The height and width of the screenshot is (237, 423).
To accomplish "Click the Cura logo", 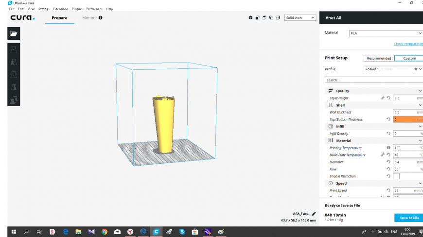I will point(23,18).
